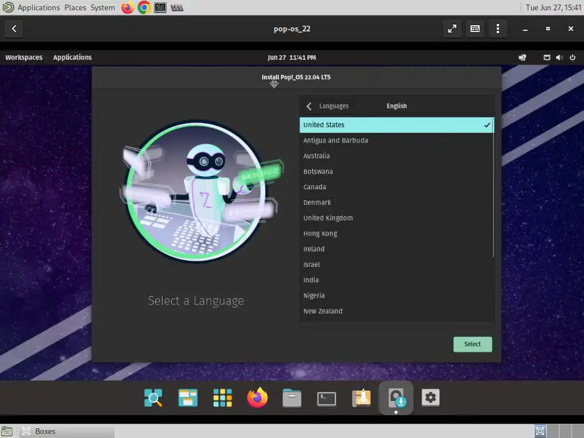Select Ireland region
Image resolution: width=584 pixels, height=438 pixels.
pos(397,249)
